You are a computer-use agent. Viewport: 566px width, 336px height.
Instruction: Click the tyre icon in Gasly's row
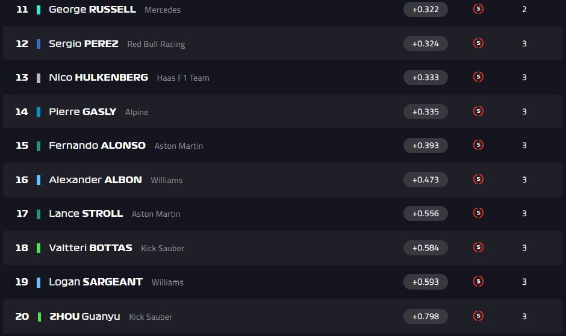[479, 111]
